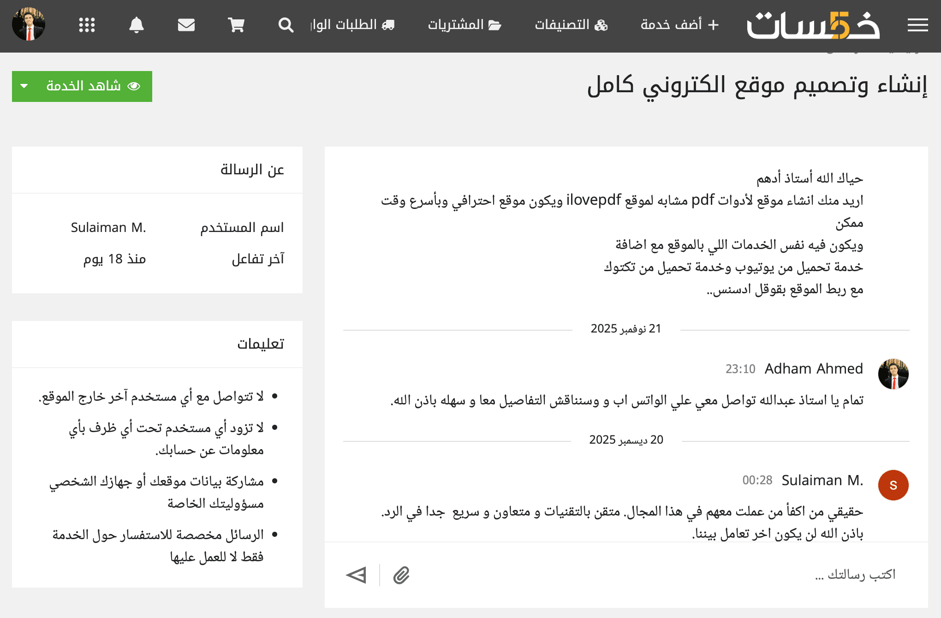
Task: Click Sulaiman M.'s orange avatar in the chat
Action: point(893,485)
